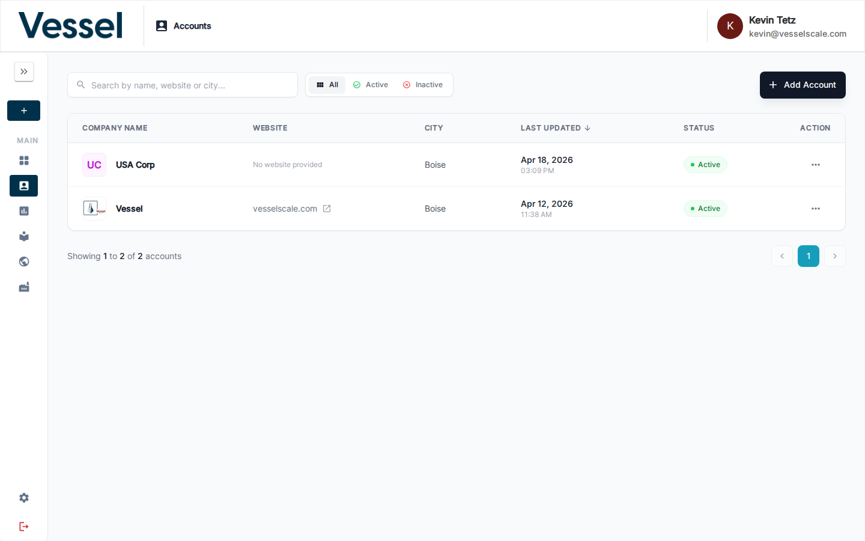Select the All filter
The width and height of the screenshot is (865, 541).
click(327, 85)
